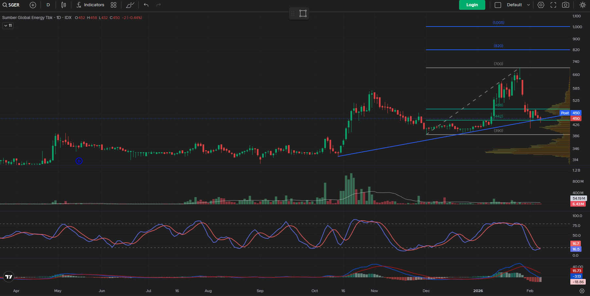Screen dimensions: 590x296
Task: Switch theme with the sun icon
Action: click(x=582, y=5)
